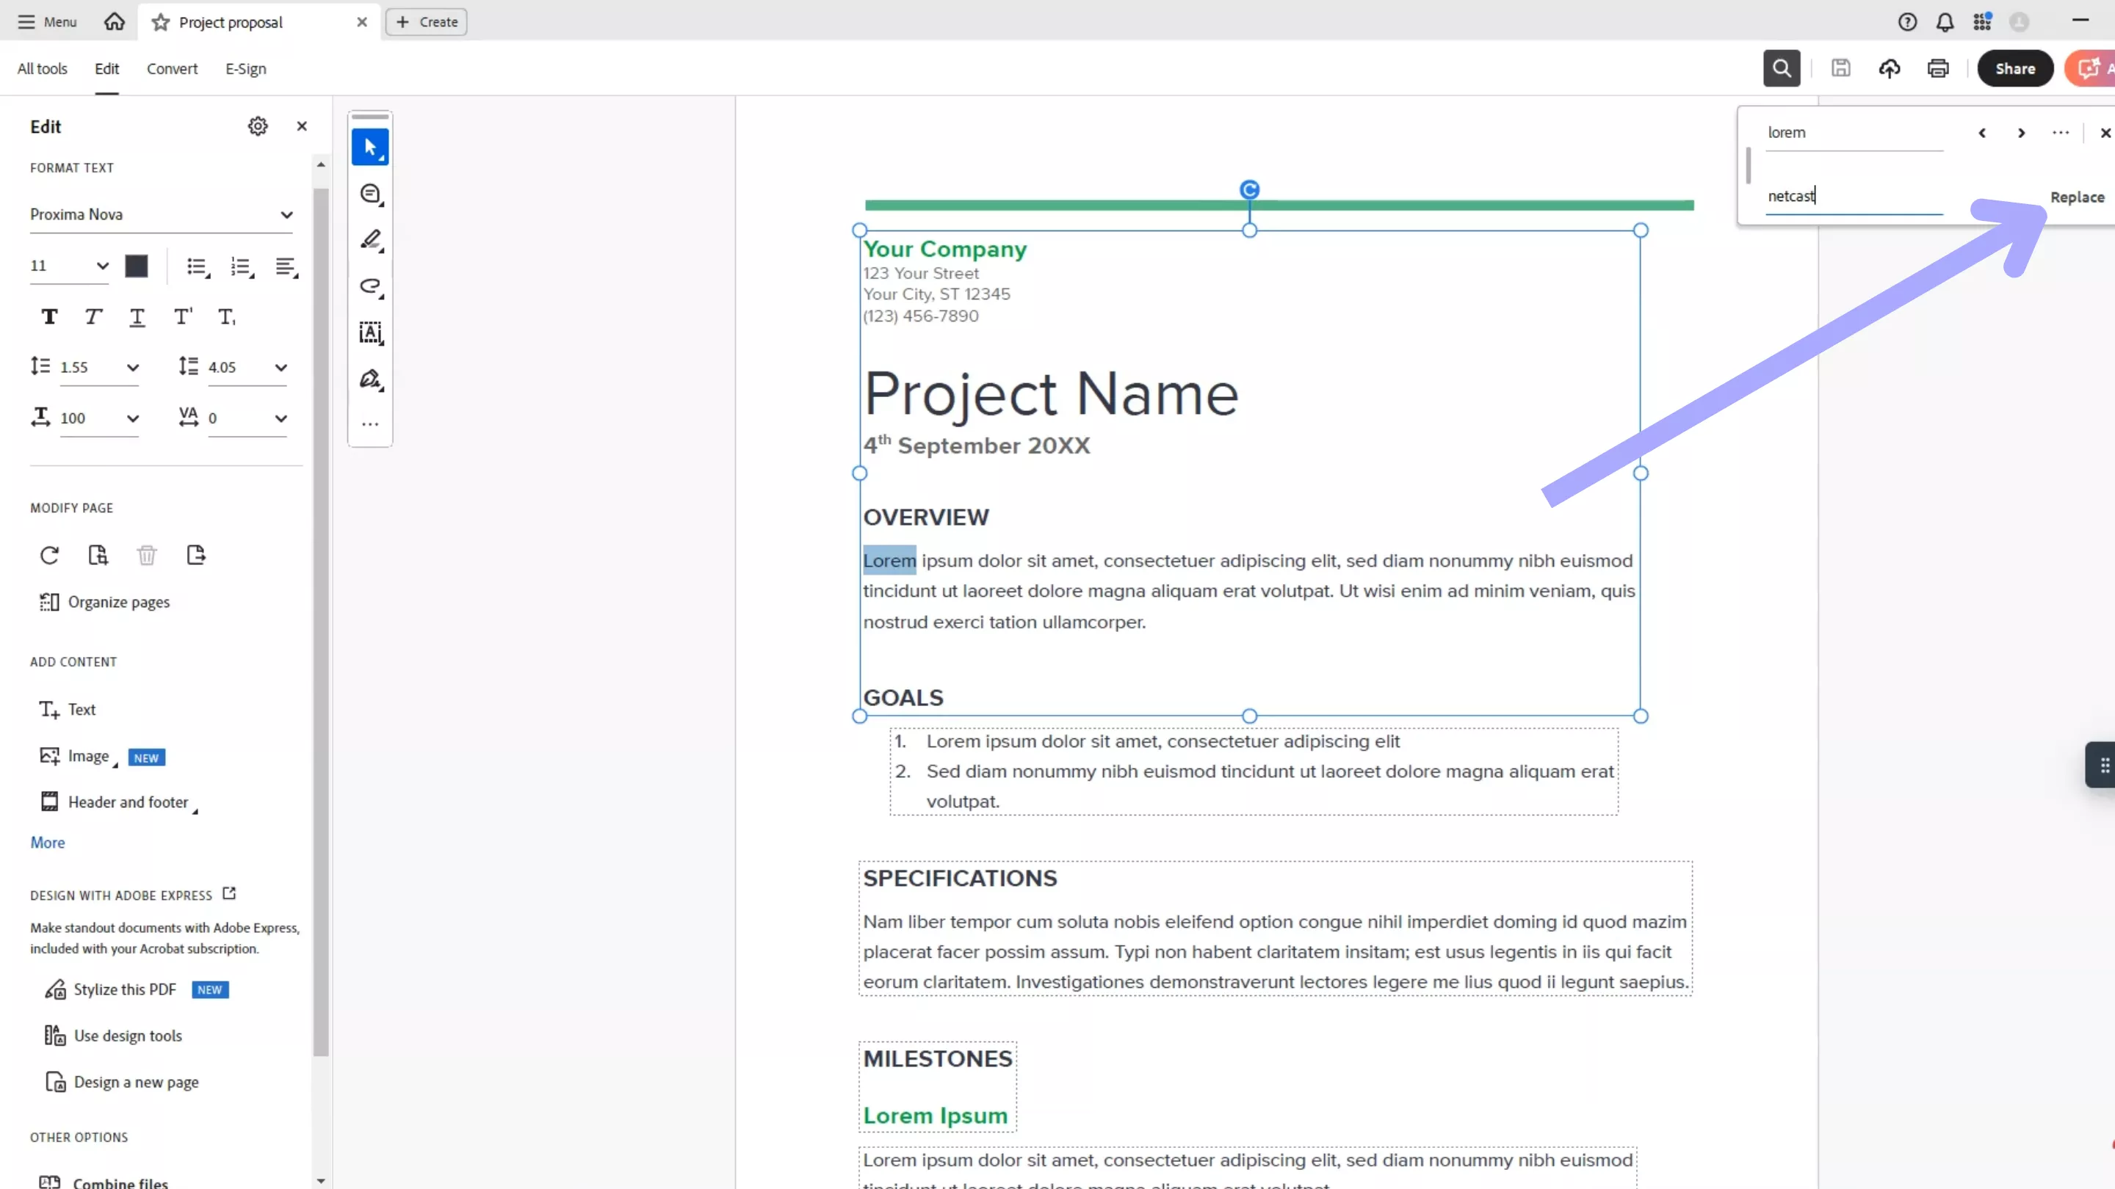Open the text color swatch

[x=137, y=266]
